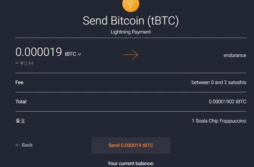Click the 0.000019 amount value
254x167 pixels.
pyautogui.click(x=38, y=52)
